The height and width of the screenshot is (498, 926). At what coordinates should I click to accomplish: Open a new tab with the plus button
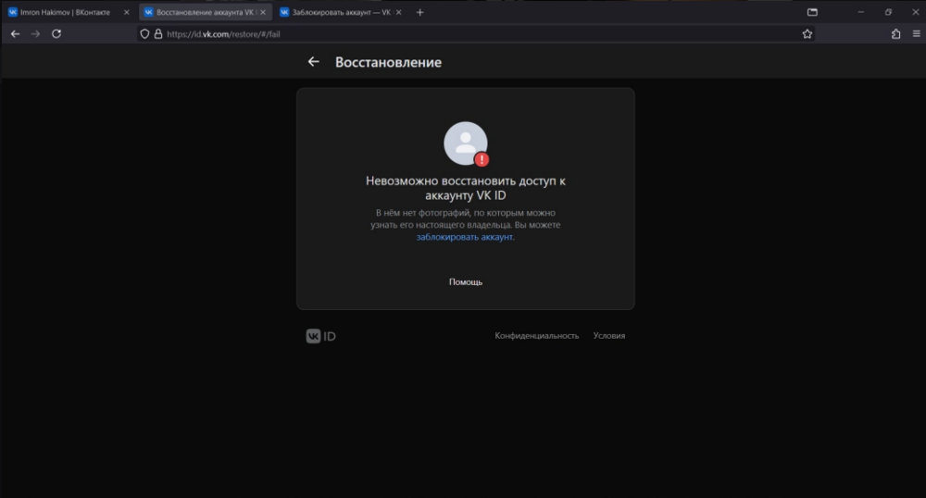419,12
